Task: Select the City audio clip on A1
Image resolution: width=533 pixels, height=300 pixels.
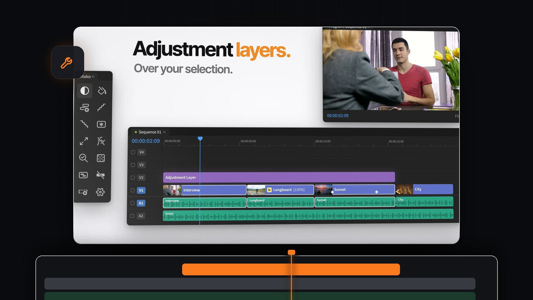Action: click(425, 202)
